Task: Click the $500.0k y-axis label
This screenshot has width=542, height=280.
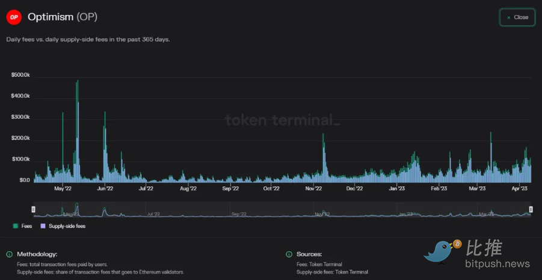Action: (x=20, y=75)
